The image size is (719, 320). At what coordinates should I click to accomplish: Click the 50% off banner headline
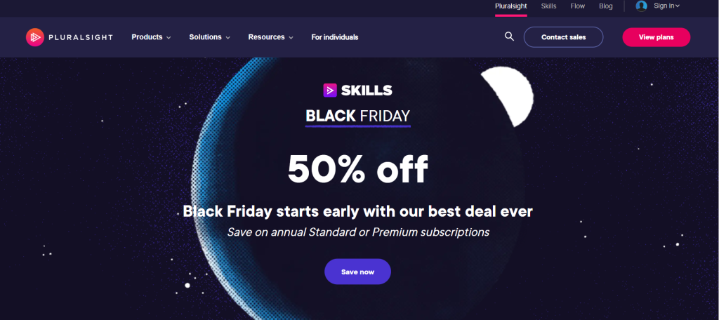[x=357, y=168]
